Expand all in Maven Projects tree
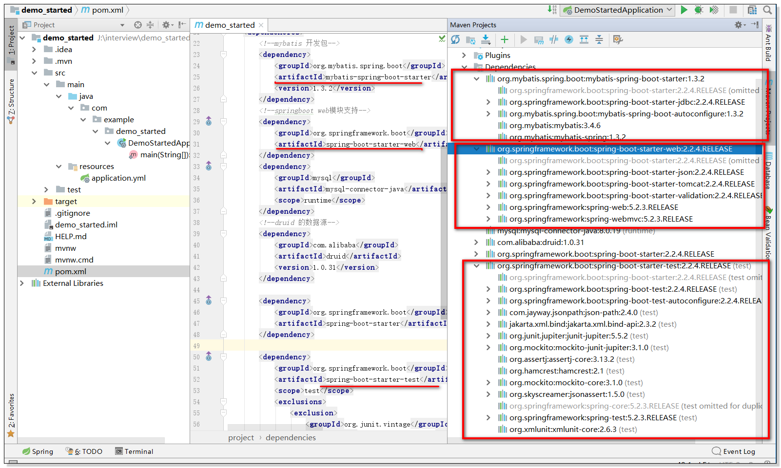Viewport: 781px width, 468px height. point(584,39)
